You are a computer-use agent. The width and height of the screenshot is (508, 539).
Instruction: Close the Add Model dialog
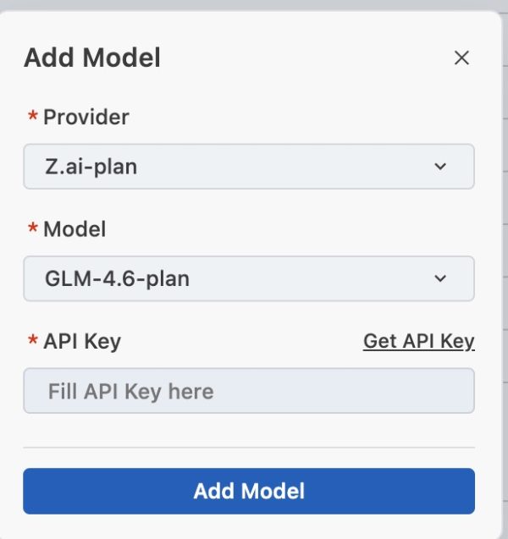(x=461, y=58)
